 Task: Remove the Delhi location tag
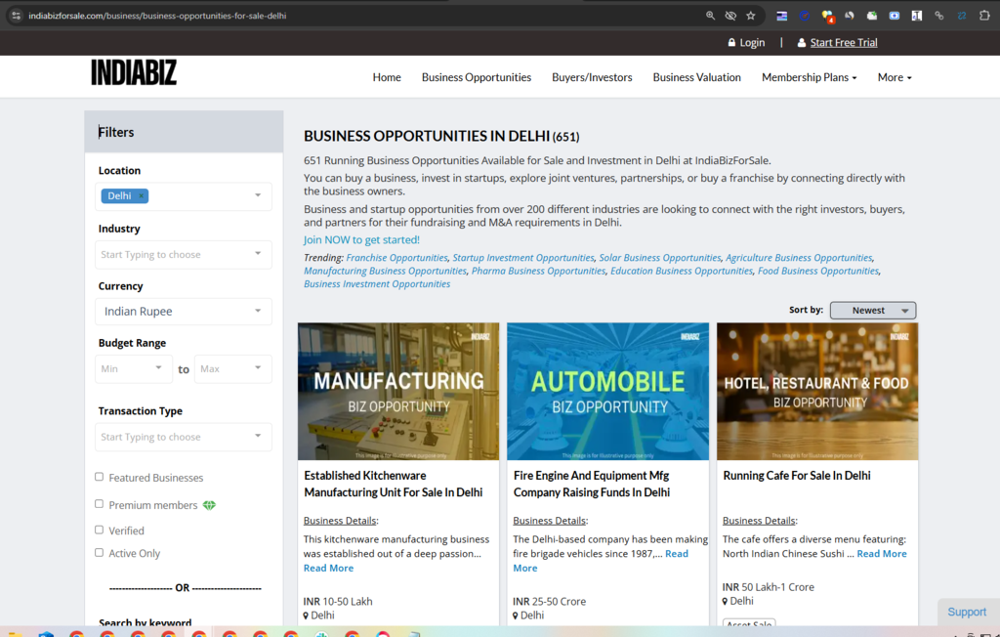click(141, 196)
